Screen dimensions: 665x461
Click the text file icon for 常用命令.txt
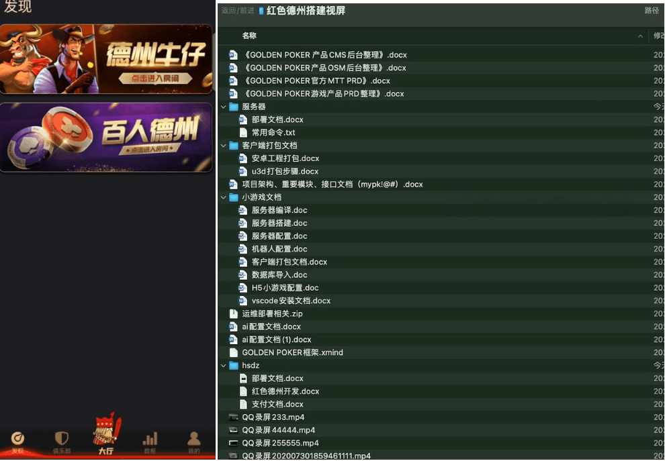[243, 133]
